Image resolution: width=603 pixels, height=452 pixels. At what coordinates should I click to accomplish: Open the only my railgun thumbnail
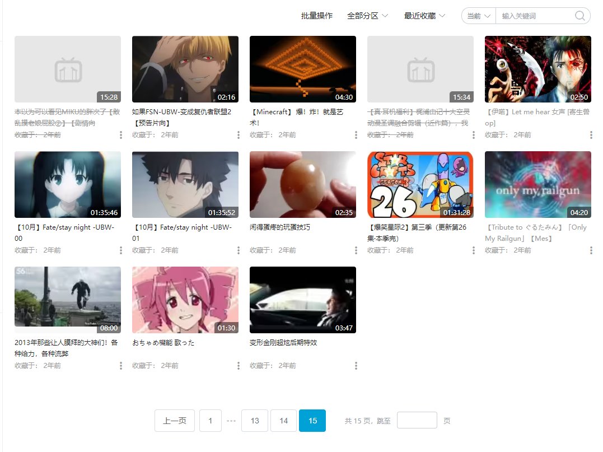[x=538, y=185]
